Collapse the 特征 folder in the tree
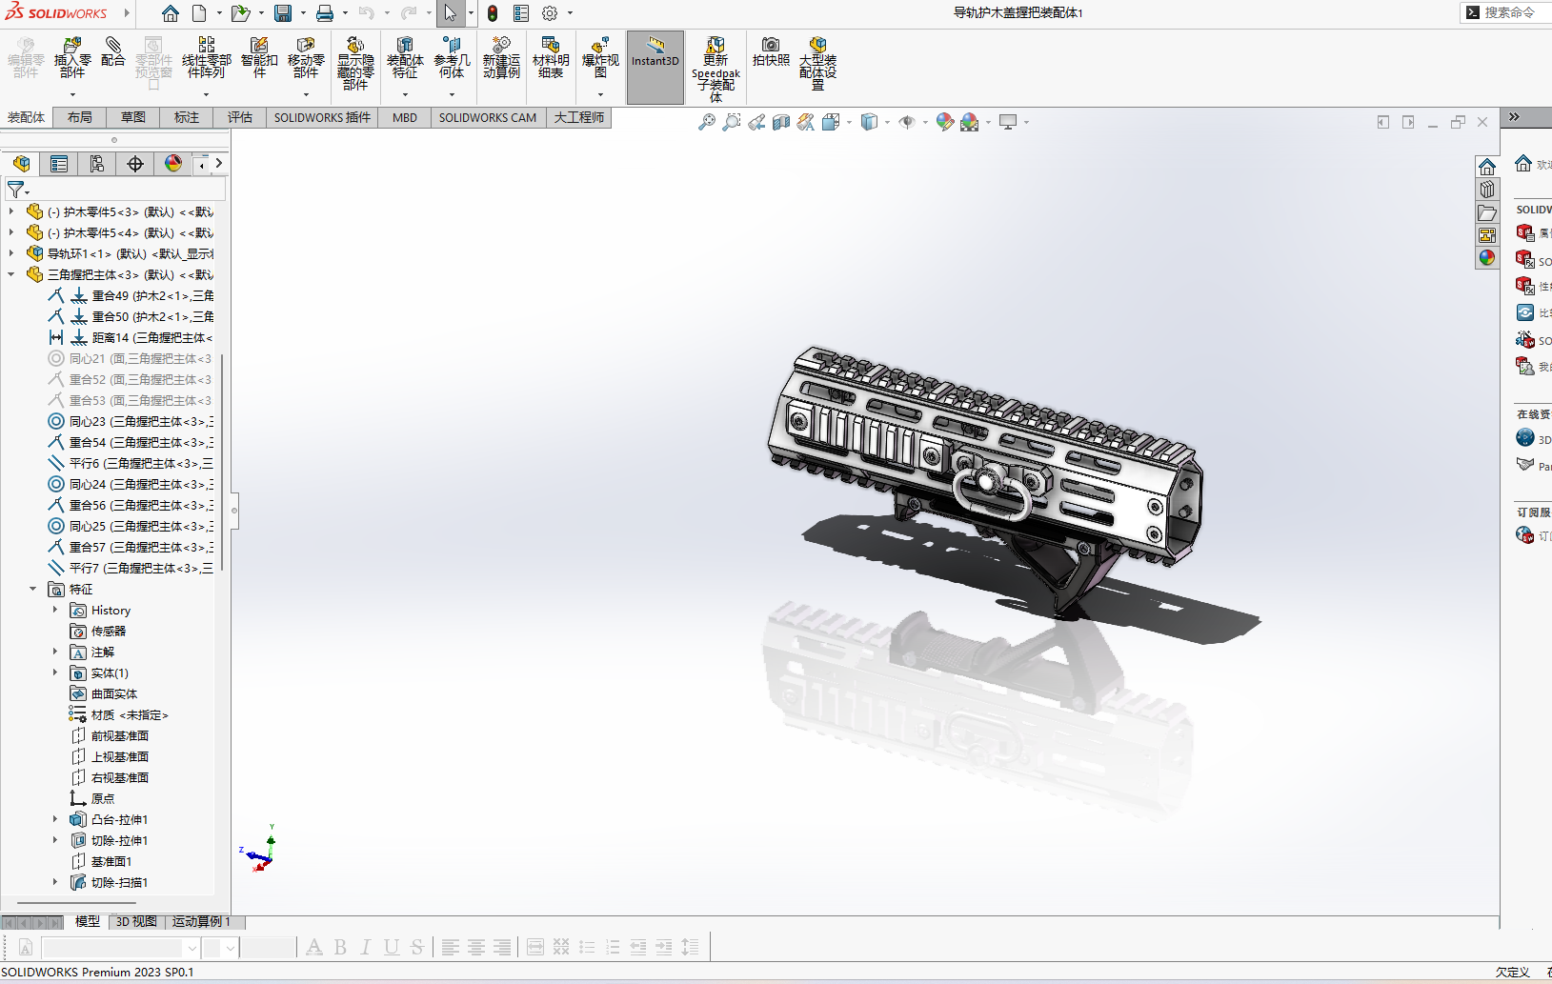Screen dimensions: 1552x984 pos(33,589)
